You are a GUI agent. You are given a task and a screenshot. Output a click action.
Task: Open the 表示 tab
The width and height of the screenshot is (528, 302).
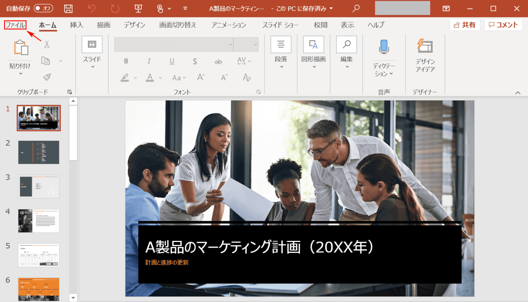point(347,25)
